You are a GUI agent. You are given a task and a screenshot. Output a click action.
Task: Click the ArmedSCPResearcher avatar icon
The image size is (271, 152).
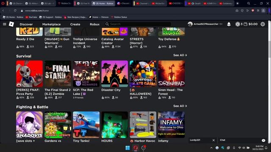190,24
